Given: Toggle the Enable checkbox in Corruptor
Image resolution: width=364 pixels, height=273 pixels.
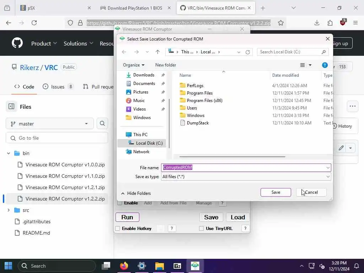Looking at the screenshot, I should point(119,203).
